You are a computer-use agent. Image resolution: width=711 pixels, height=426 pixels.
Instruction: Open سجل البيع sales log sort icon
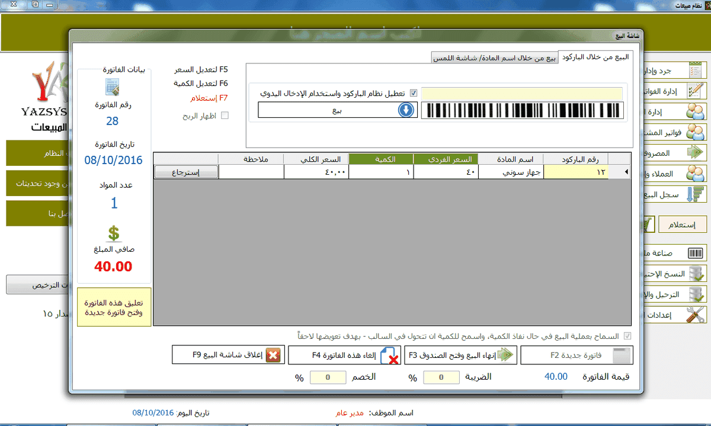click(695, 193)
